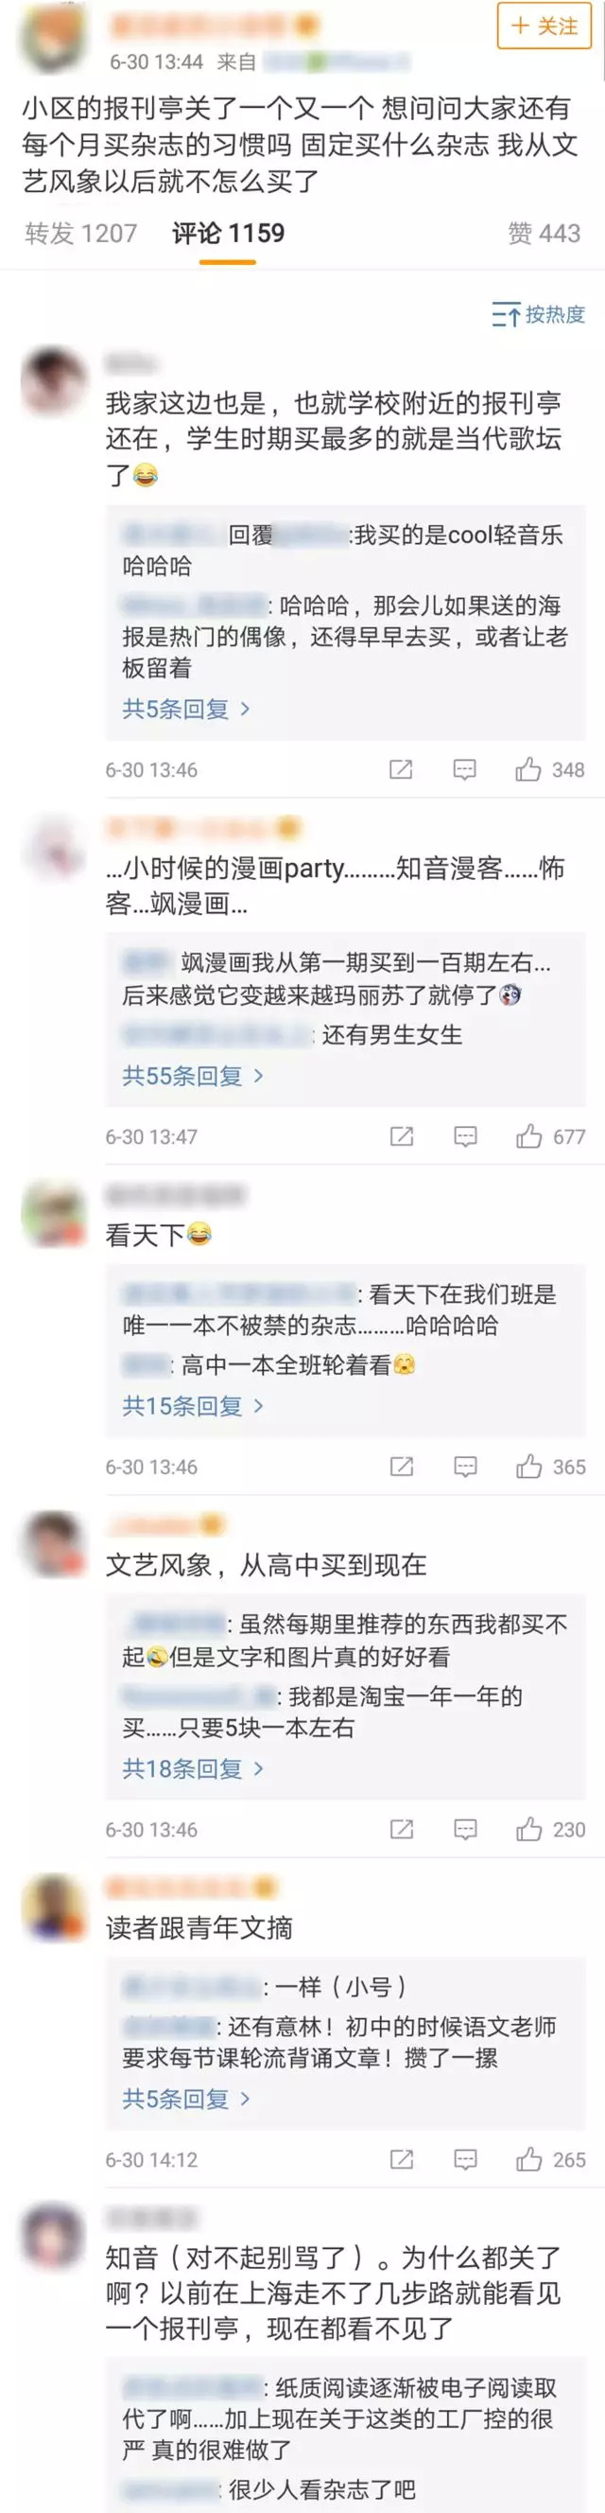Image resolution: width=605 pixels, height=2513 pixels.
Task: Like the 当代歌坛 comment with 348 likes
Action: pos(549,770)
